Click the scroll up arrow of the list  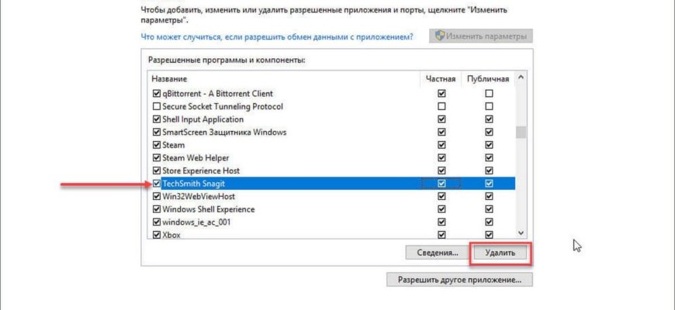[521, 78]
